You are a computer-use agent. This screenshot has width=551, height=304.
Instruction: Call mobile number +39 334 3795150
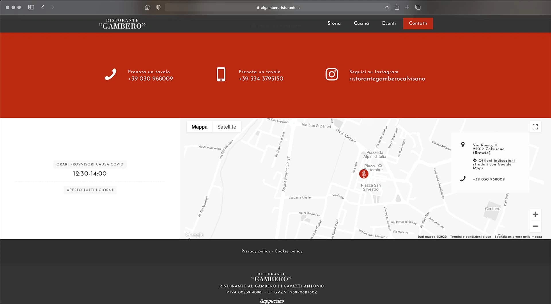point(261,79)
